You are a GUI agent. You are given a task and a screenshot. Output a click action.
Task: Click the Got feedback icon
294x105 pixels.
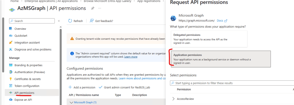click(x=92, y=21)
